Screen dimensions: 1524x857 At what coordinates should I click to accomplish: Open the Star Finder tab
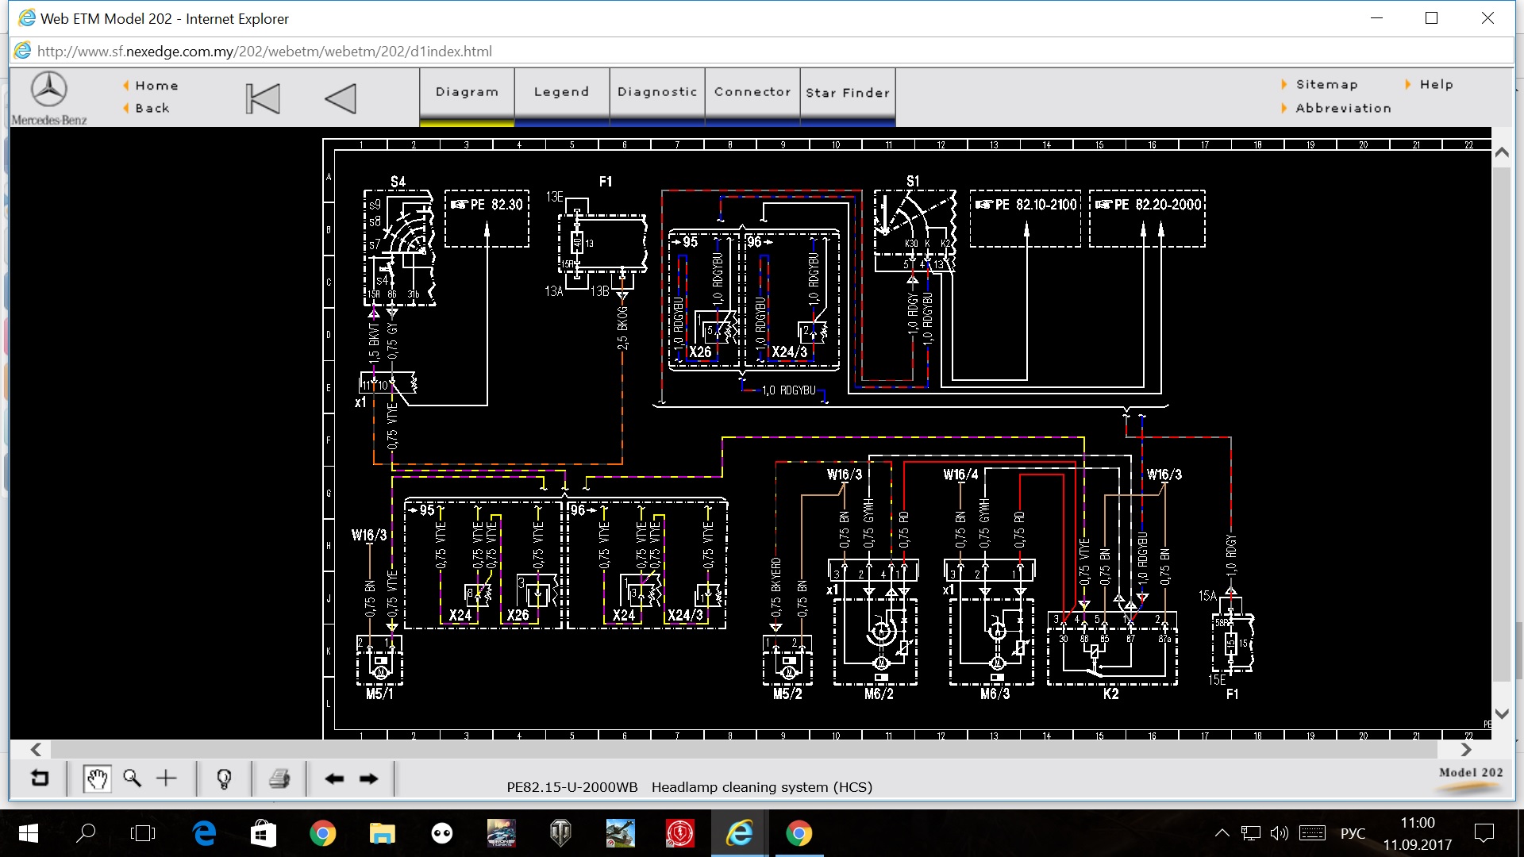click(x=848, y=92)
